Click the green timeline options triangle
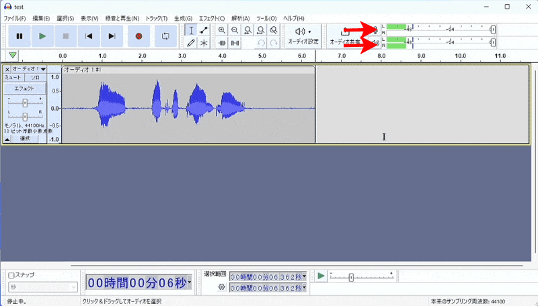This screenshot has width=538, height=306. tap(13, 55)
